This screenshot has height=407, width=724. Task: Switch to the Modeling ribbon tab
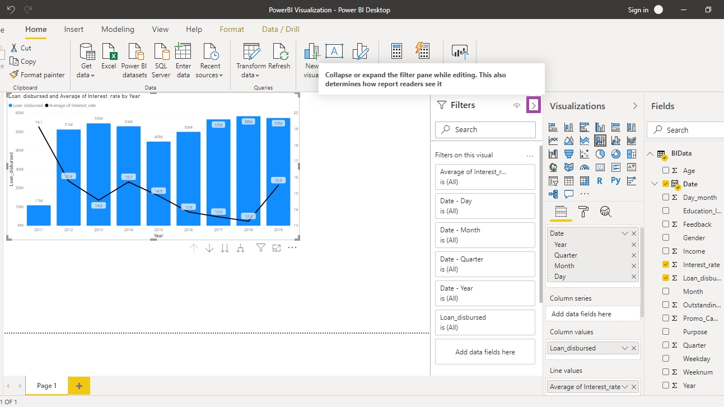(x=118, y=29)
